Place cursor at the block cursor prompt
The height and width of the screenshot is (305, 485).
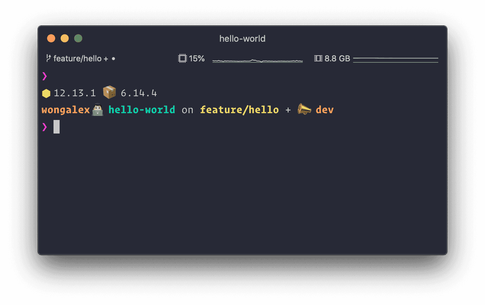57,127
